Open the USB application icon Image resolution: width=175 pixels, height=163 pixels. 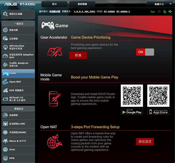[x=5, y=90]
